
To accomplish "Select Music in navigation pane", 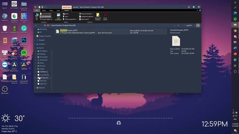I will click(x=41, y=63).
